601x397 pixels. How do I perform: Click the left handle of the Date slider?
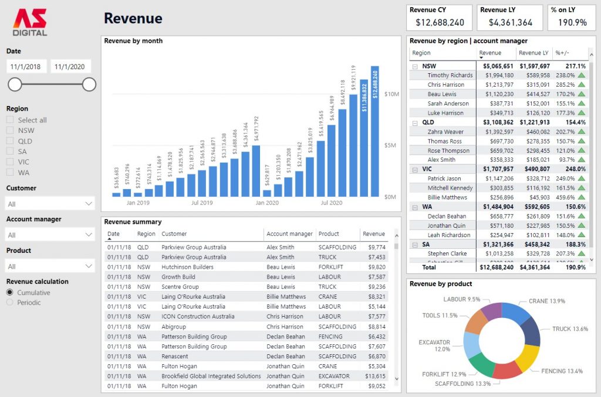[x=14, y=84]
